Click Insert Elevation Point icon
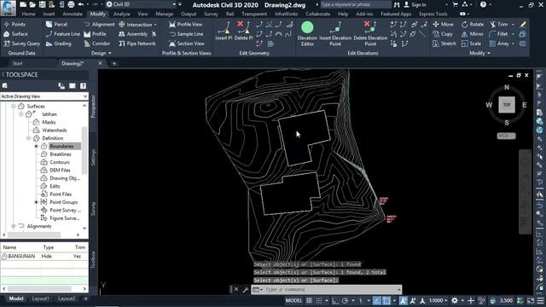Viewport: 546px width, 307px height. point(335,33)
